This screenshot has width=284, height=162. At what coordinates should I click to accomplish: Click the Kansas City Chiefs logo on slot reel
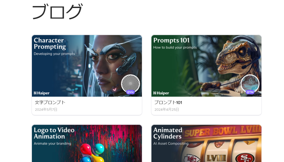(x=192, y=158)
